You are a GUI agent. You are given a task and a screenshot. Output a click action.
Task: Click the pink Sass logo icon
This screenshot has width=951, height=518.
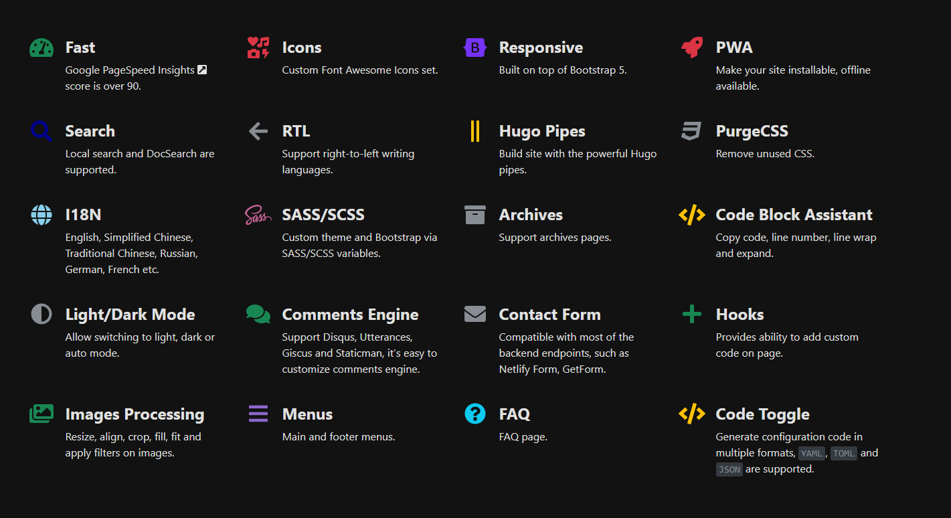tap(258, 215)
